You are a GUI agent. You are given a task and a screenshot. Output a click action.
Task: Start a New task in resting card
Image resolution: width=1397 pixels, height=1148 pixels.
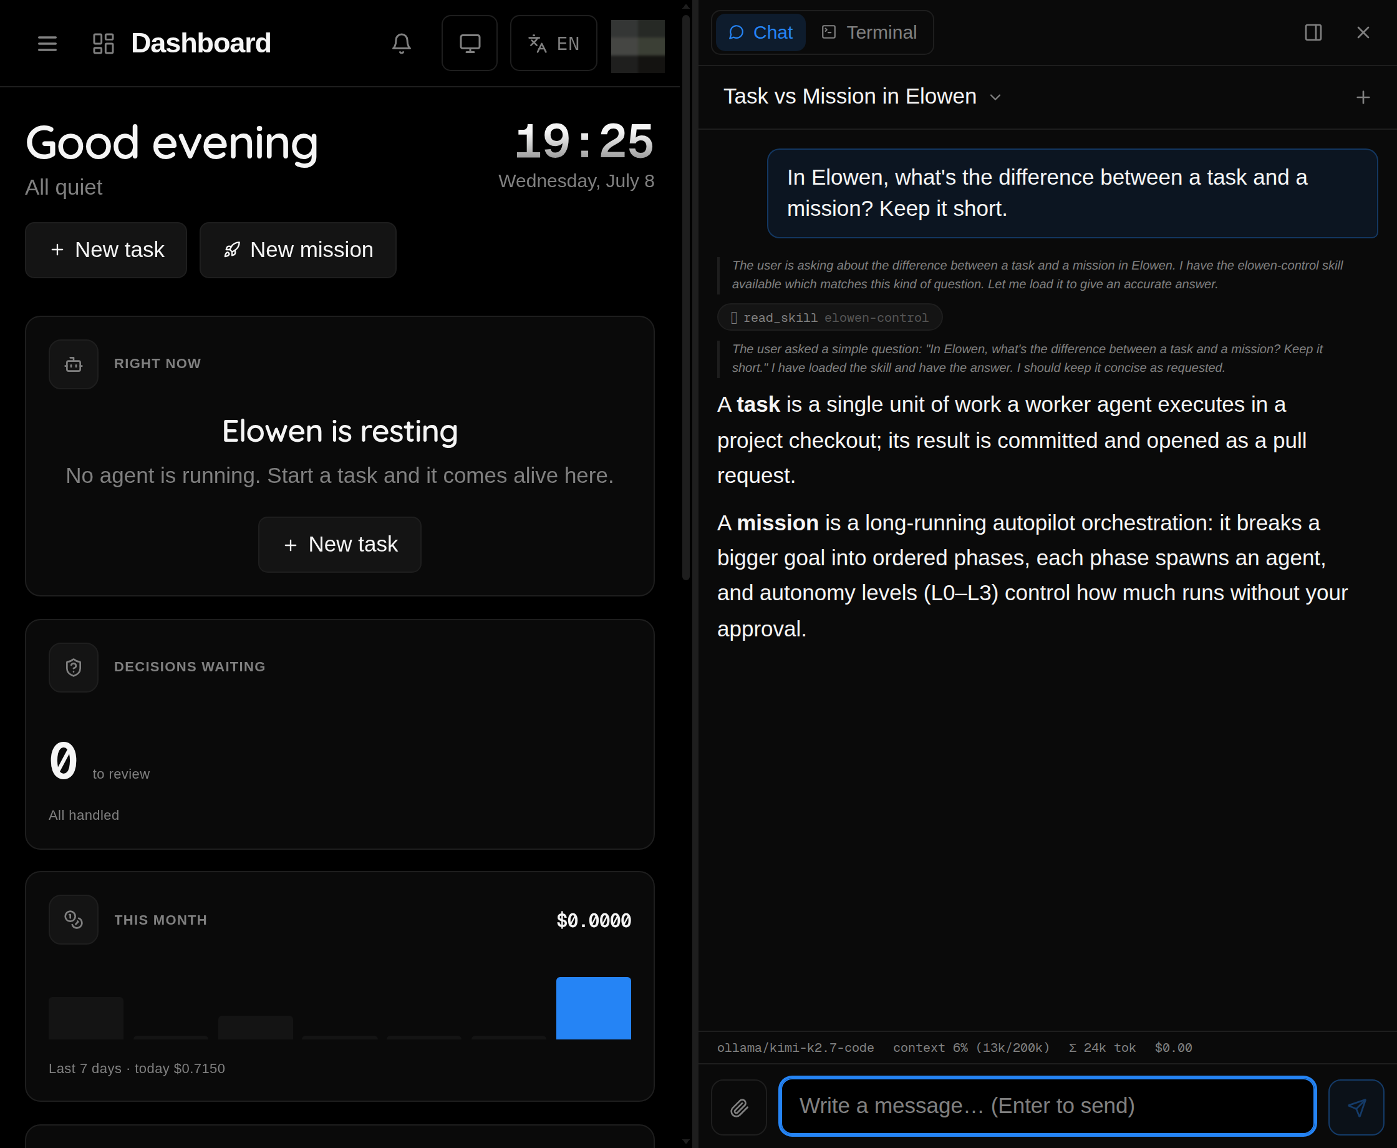[x=340, y=544]
